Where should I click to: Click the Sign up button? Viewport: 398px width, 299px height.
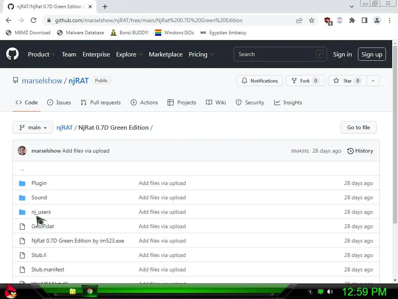[372, 54]
